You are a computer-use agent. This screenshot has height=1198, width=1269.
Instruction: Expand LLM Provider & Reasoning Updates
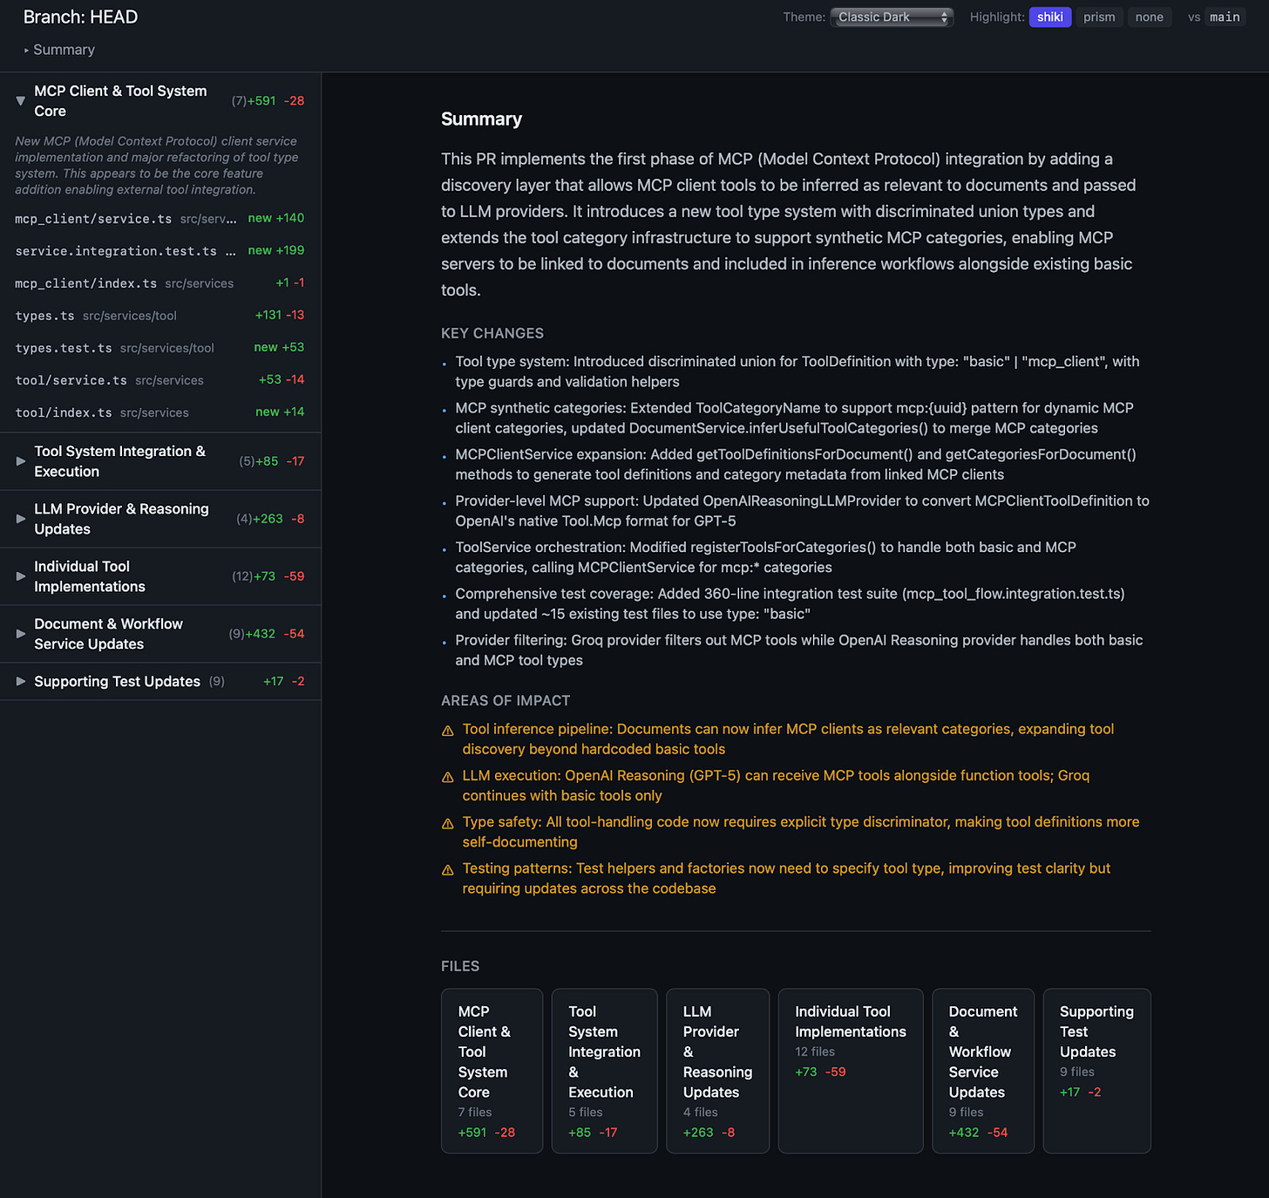(x=20, y=519)
